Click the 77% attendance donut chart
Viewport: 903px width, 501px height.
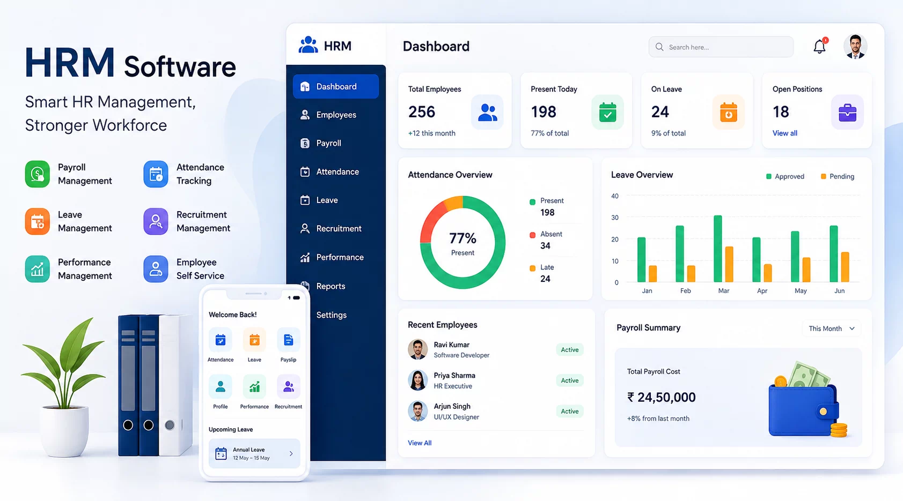tap(462, 242)
